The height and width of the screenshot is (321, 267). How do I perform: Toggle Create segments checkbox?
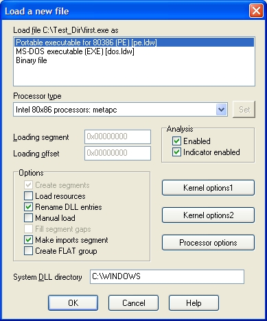[28, 185]
